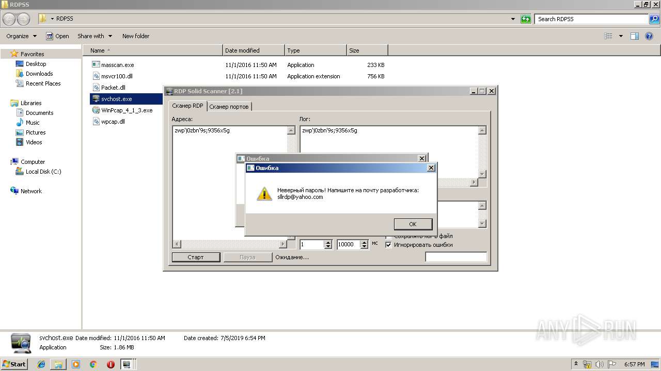Show hidden system tray icons
Viewport: 661px width, 371px height.
(576, 364)
